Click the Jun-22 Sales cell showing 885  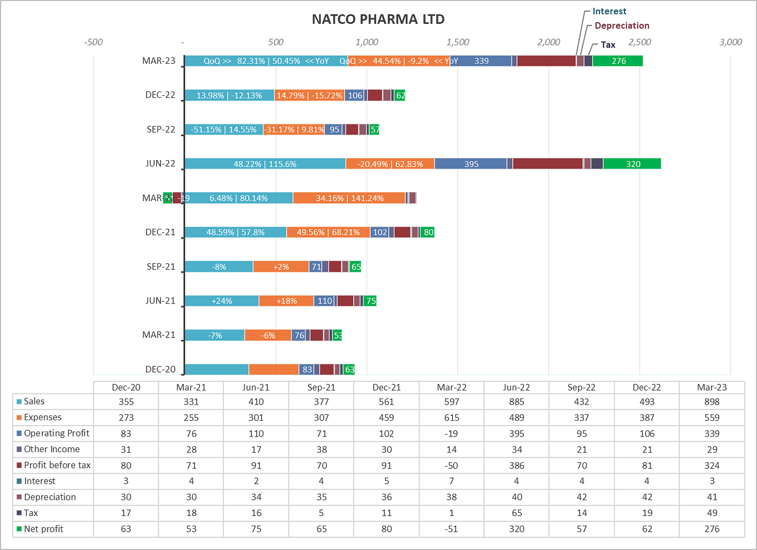click(517, 402)
